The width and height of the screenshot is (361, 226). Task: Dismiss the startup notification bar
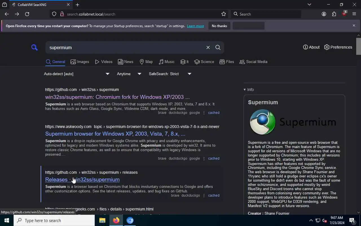coord(354,25)
